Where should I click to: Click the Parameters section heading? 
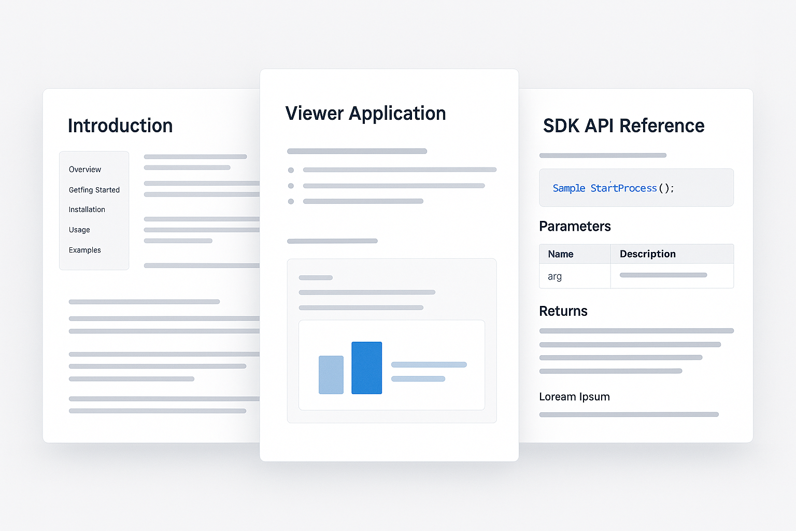pyautogui.click(x=575, y=226)
